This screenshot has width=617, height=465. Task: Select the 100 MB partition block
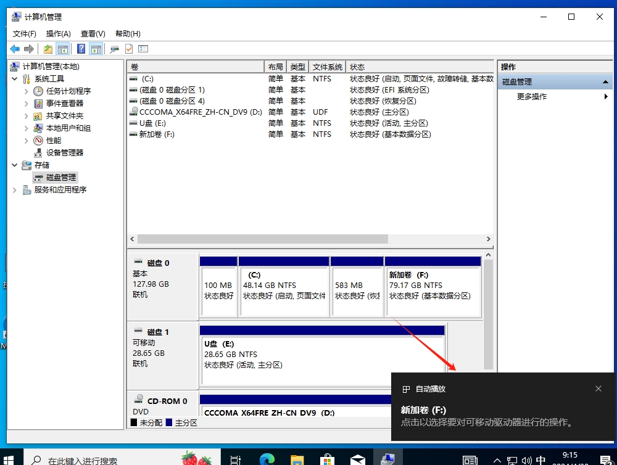218,287
